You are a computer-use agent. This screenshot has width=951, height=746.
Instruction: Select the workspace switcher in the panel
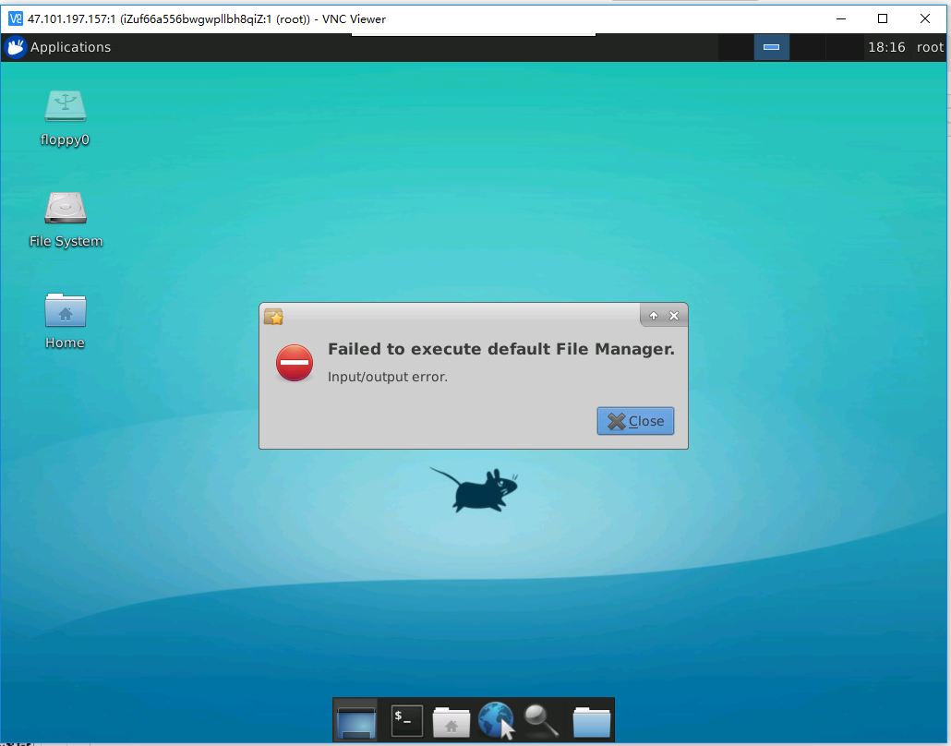click(x=771, y=47)
